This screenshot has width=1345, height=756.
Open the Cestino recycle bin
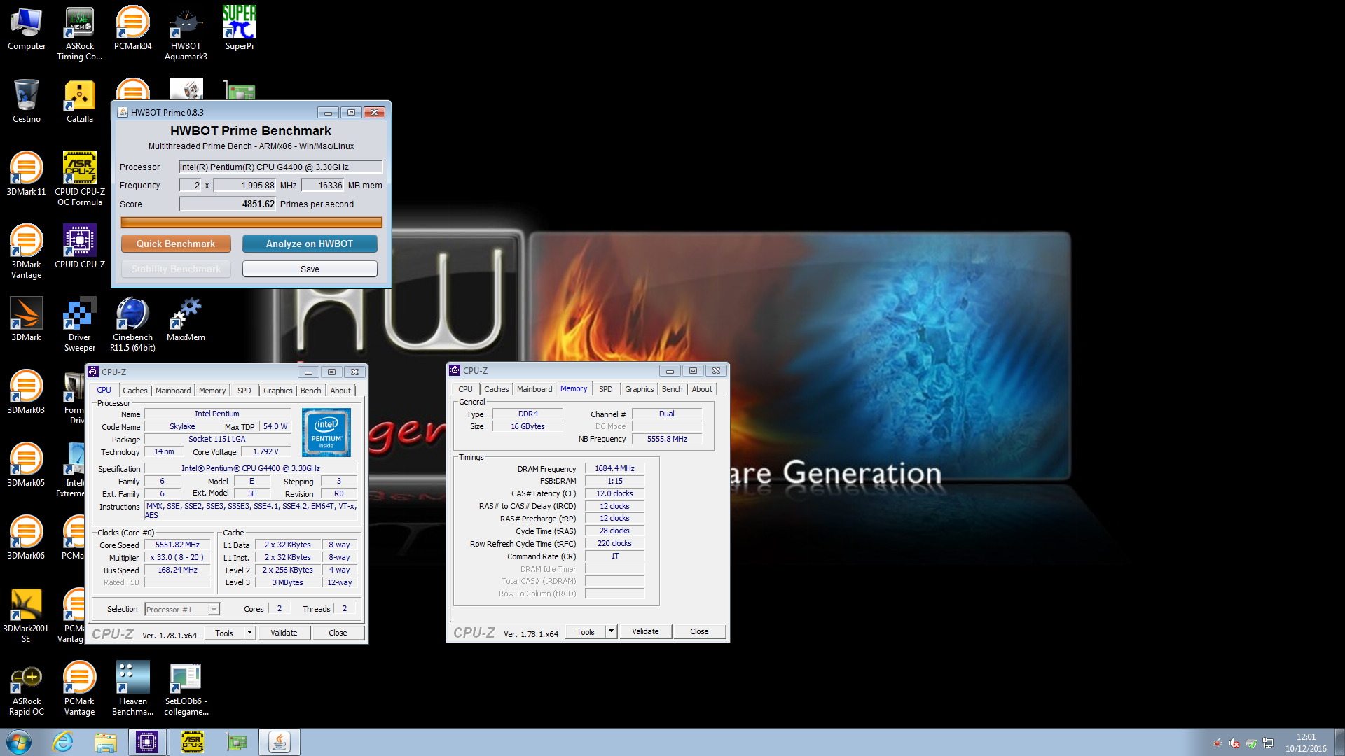[x=27, y=102]
